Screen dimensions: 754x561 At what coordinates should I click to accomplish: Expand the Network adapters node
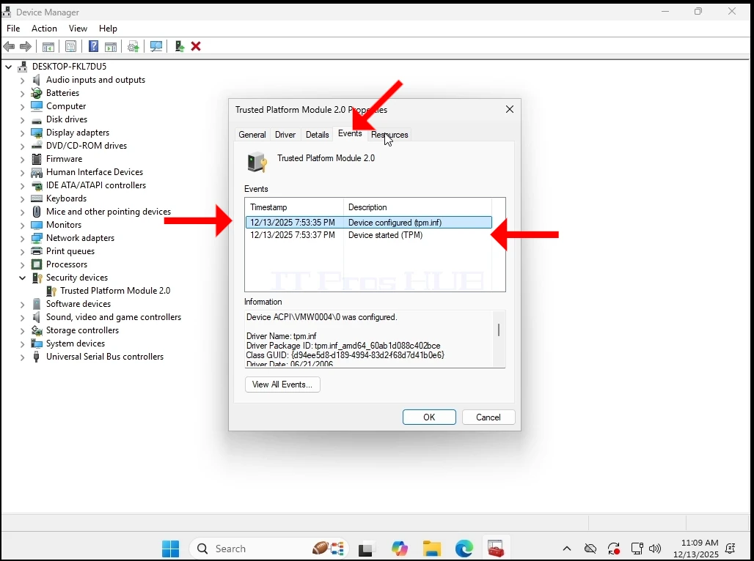pos(22,238)
